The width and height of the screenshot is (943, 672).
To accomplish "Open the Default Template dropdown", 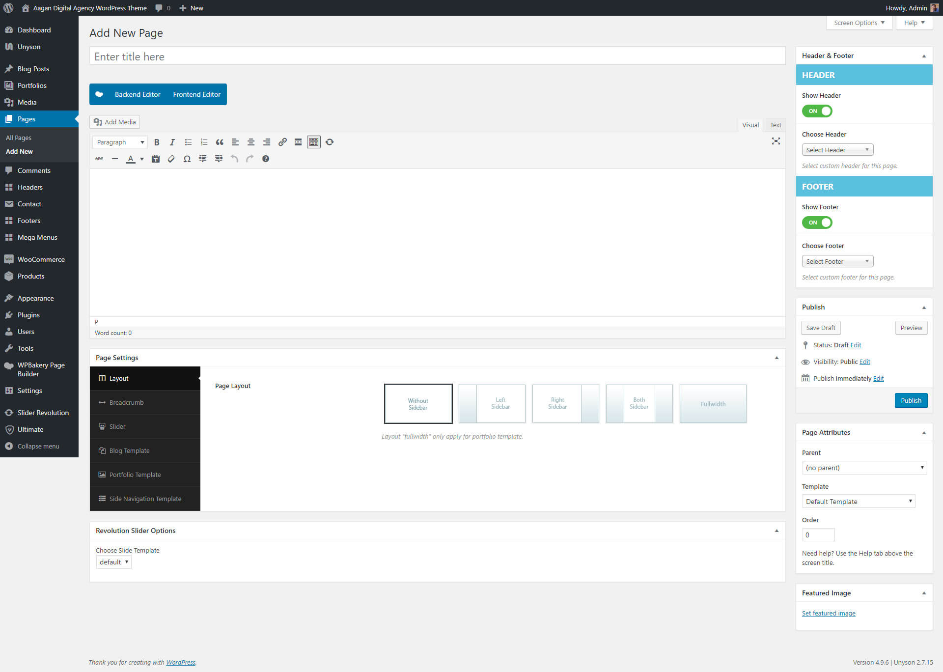I will click(859, 502).
